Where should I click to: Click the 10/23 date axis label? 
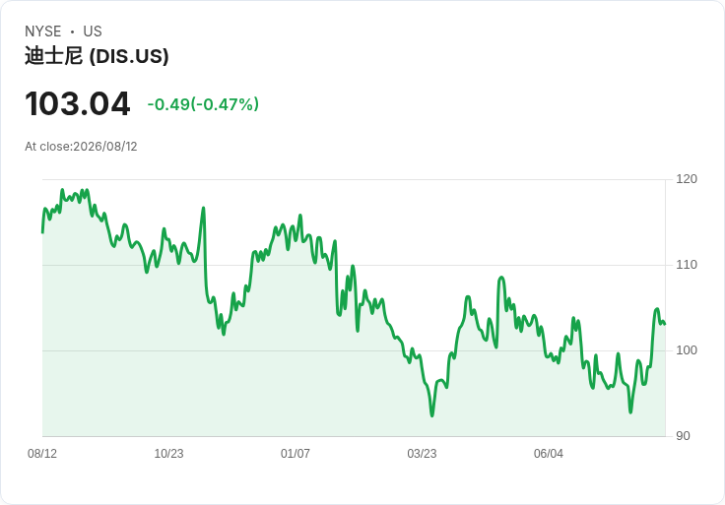[x=168, y=453]
